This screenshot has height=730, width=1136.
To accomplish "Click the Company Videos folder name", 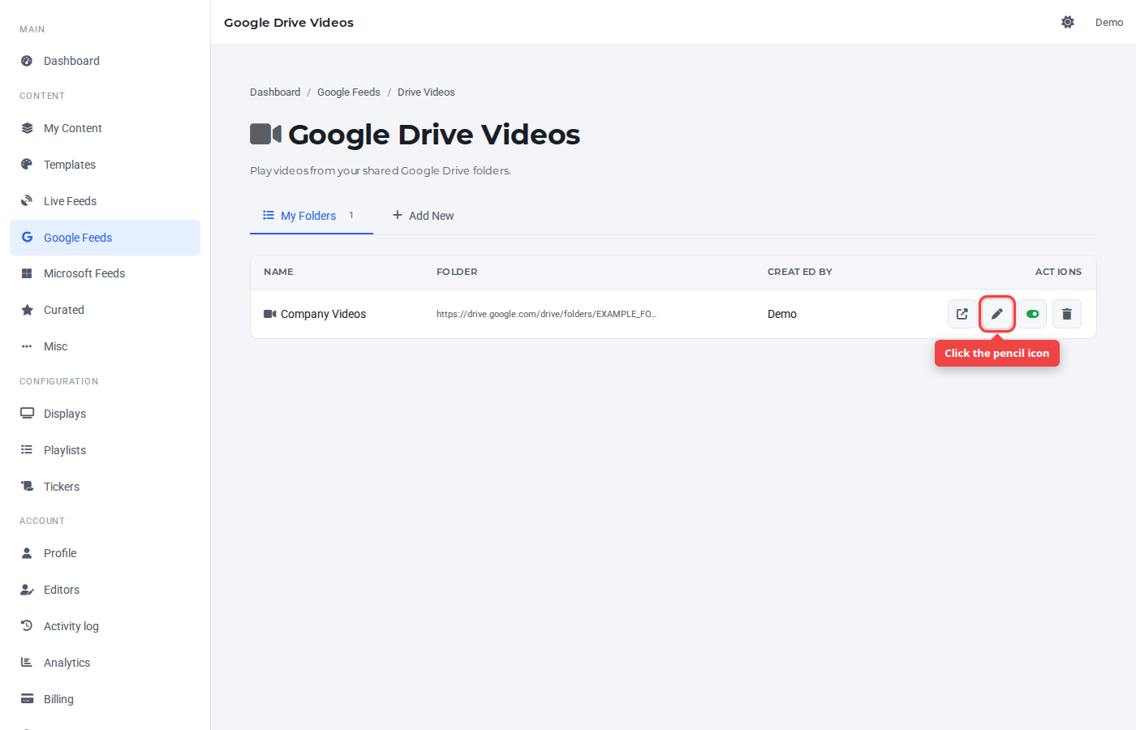I will [323, 314].
